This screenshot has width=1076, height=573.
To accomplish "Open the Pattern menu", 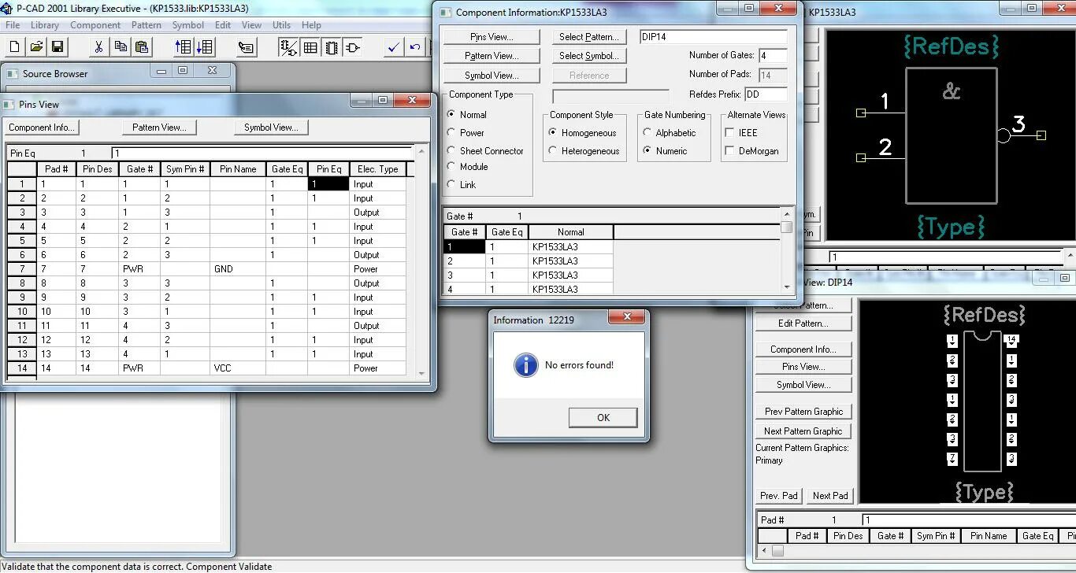I will point(147,25).
